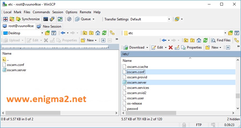Click the Synchronize Browsing folders icon
Screen dimensions: 241x128
(12, 19)
